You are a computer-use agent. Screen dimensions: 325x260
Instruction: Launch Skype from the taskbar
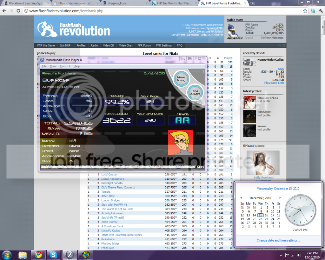53,255
